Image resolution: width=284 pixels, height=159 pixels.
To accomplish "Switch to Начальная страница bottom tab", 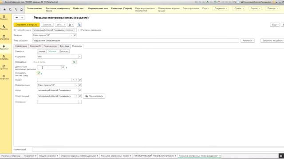I will 11,156.
